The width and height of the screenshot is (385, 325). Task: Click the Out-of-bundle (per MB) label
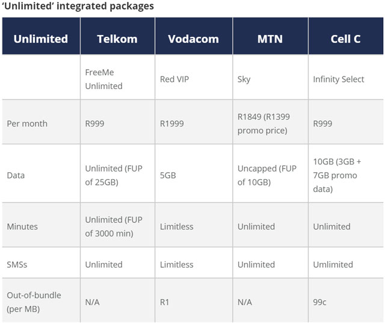point(34,302)
